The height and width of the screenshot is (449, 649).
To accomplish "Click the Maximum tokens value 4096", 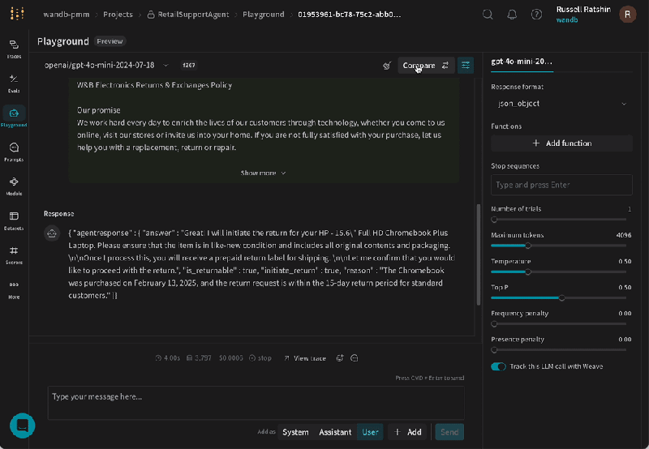I will 624,235.
